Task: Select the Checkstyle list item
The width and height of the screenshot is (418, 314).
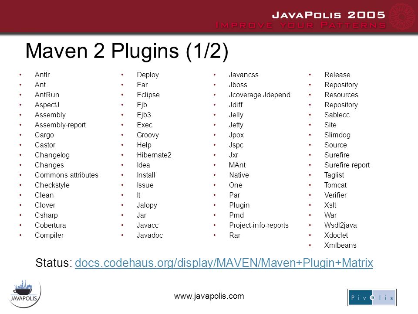Action: click(x=52, y=185)
